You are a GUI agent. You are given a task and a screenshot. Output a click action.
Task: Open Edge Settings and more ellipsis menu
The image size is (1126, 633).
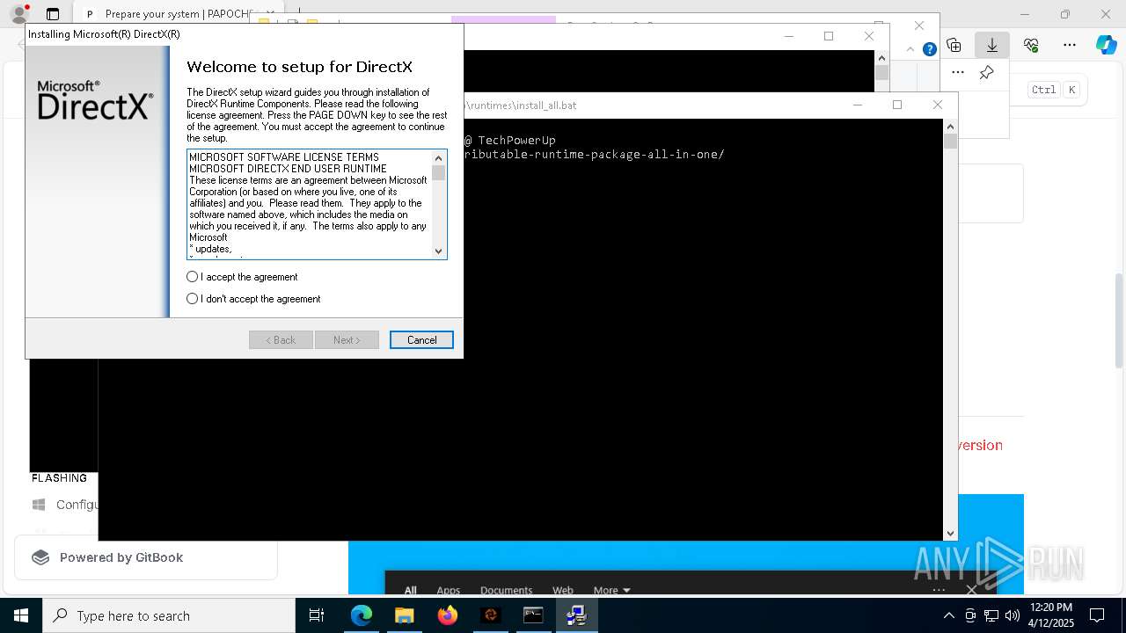coord(1070,45)
